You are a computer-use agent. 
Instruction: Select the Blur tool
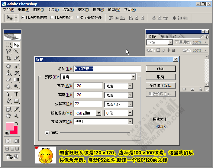point(8,86)
